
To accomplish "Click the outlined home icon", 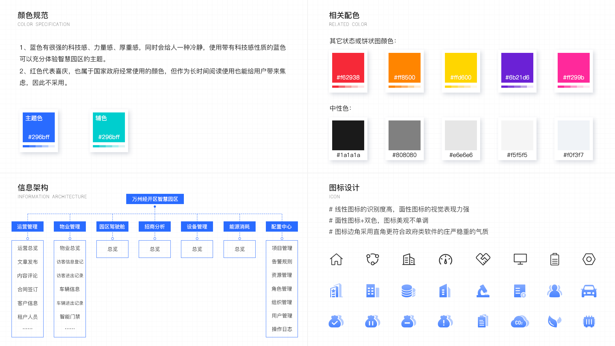I will tap(336, 259).
